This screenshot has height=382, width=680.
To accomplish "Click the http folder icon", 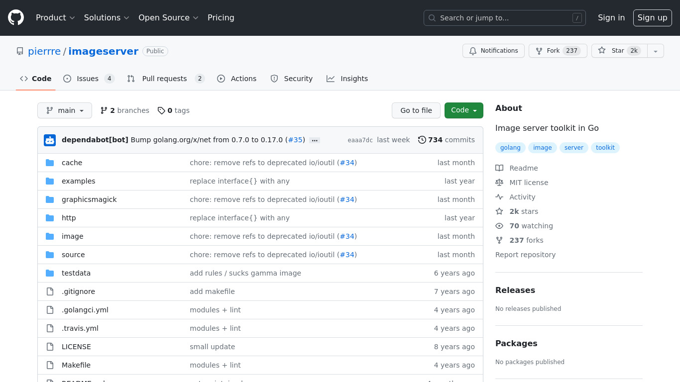I will pos(50,218).
